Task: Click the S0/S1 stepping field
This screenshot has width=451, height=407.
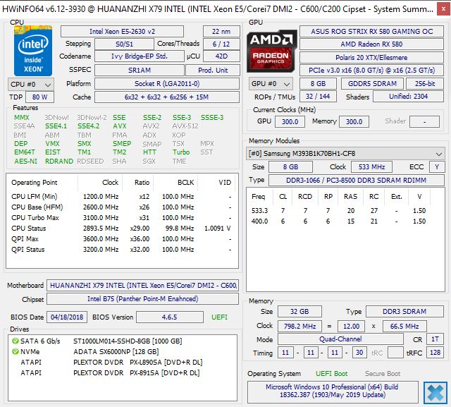Action: pyautogui.click(x=124, y=44)
